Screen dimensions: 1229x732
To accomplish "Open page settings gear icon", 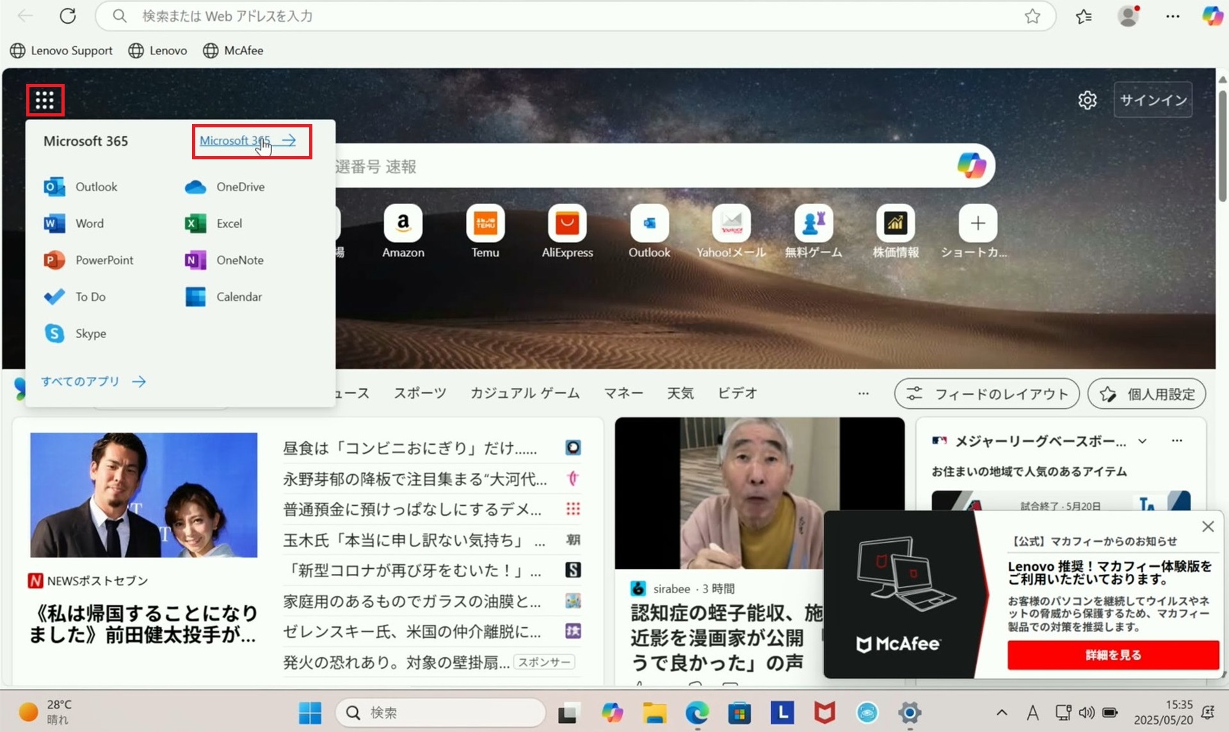I will [x=1087, y=100].
